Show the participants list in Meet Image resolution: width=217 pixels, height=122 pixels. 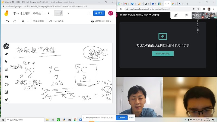176,15
